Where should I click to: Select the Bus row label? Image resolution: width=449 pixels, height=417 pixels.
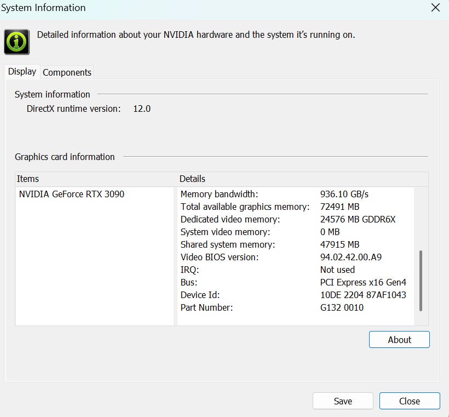click(x=189, y=282)
